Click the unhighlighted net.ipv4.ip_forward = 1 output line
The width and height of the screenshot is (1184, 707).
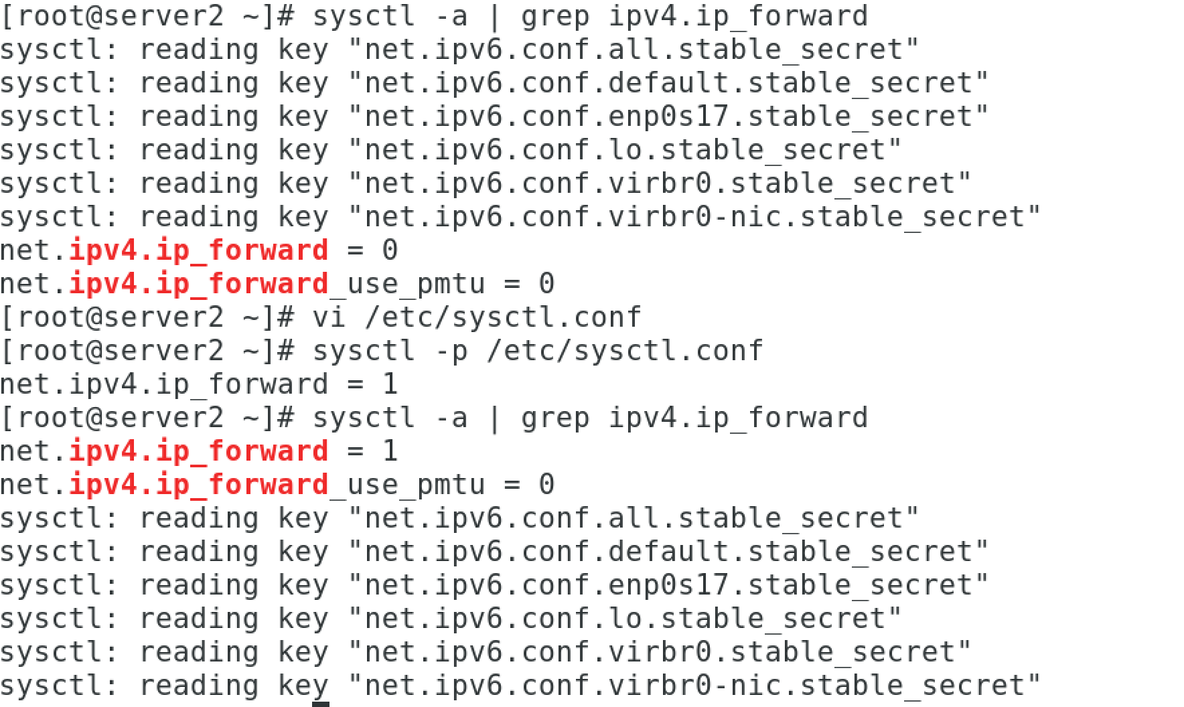[198, 384]
